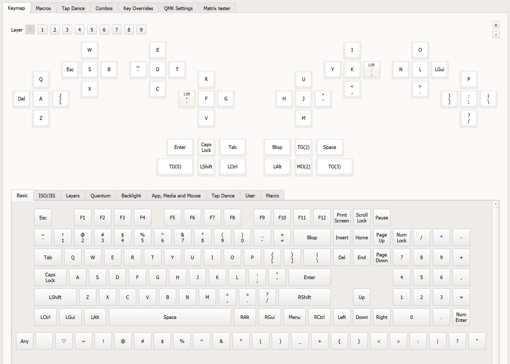
Task: Choose the blank empty keycode button
Action: coord(44,341)
